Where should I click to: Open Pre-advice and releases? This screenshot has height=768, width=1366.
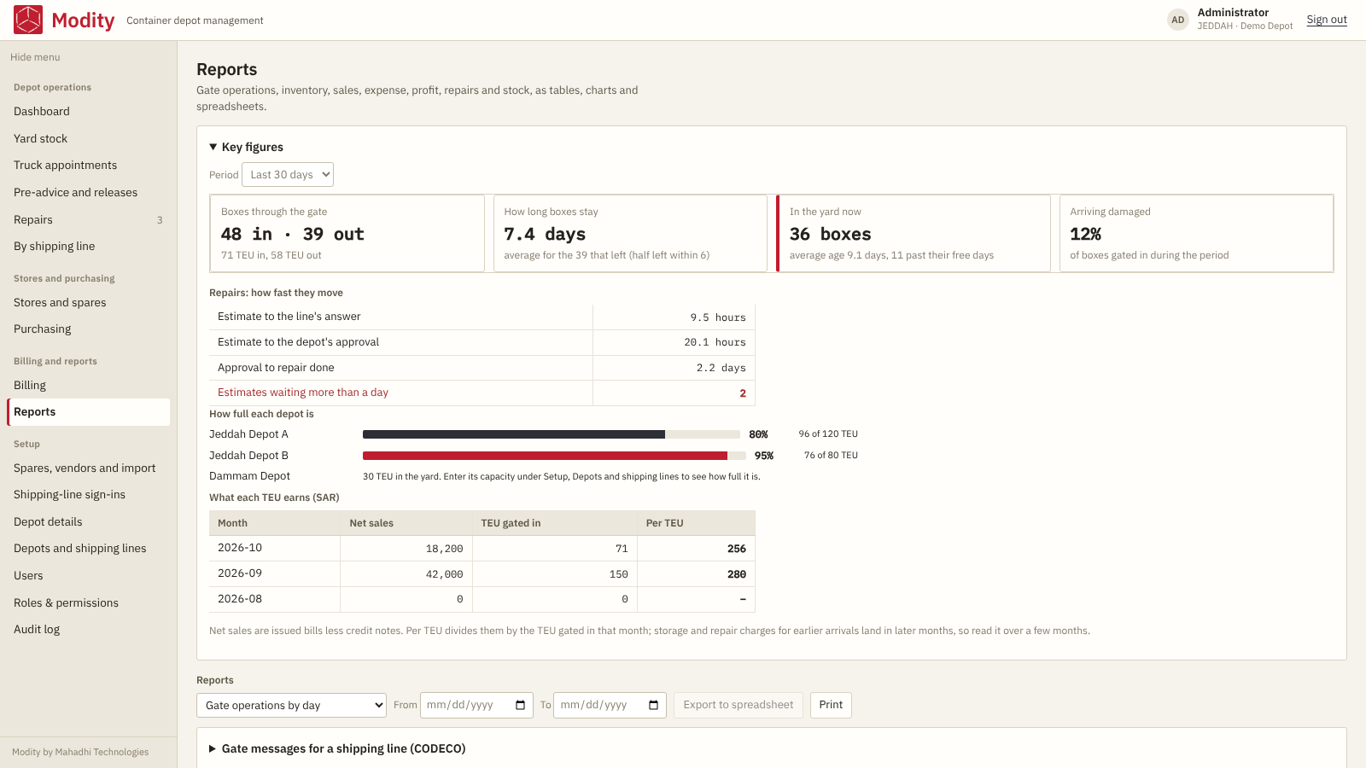pos(88,192)
